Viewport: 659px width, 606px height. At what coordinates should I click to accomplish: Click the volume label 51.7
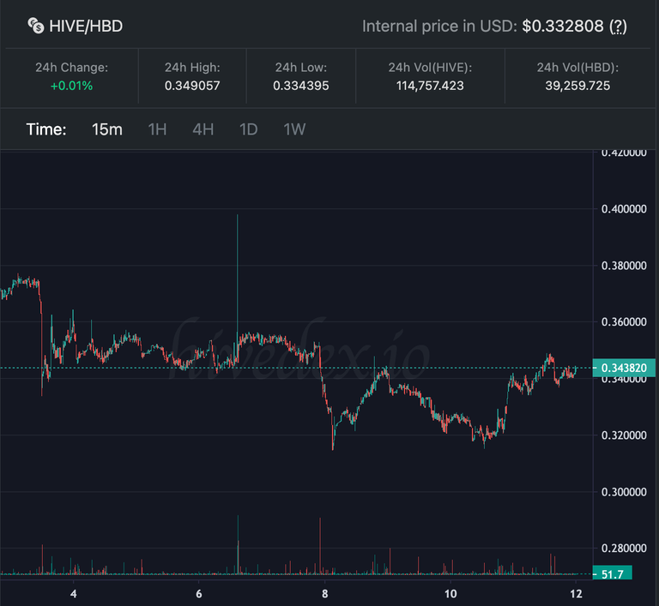click(613, 573)
